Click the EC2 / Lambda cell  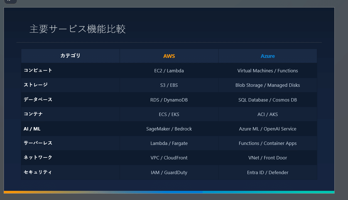pyautogui.click(x=169, y=71)
